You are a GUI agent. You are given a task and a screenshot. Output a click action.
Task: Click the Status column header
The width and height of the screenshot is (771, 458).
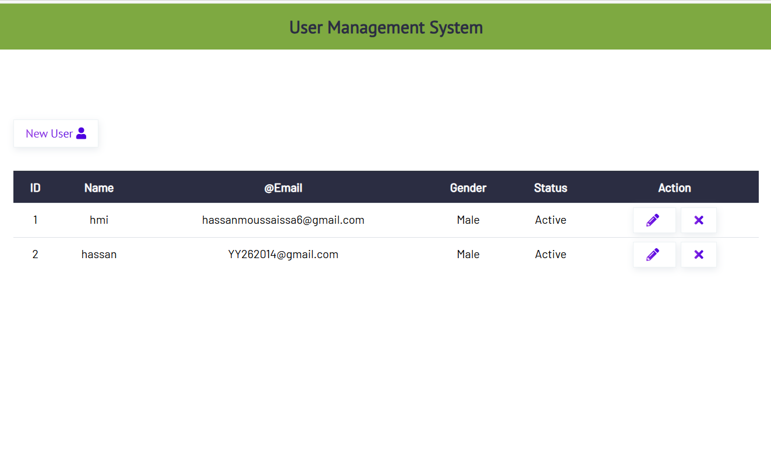pos(550,188)
